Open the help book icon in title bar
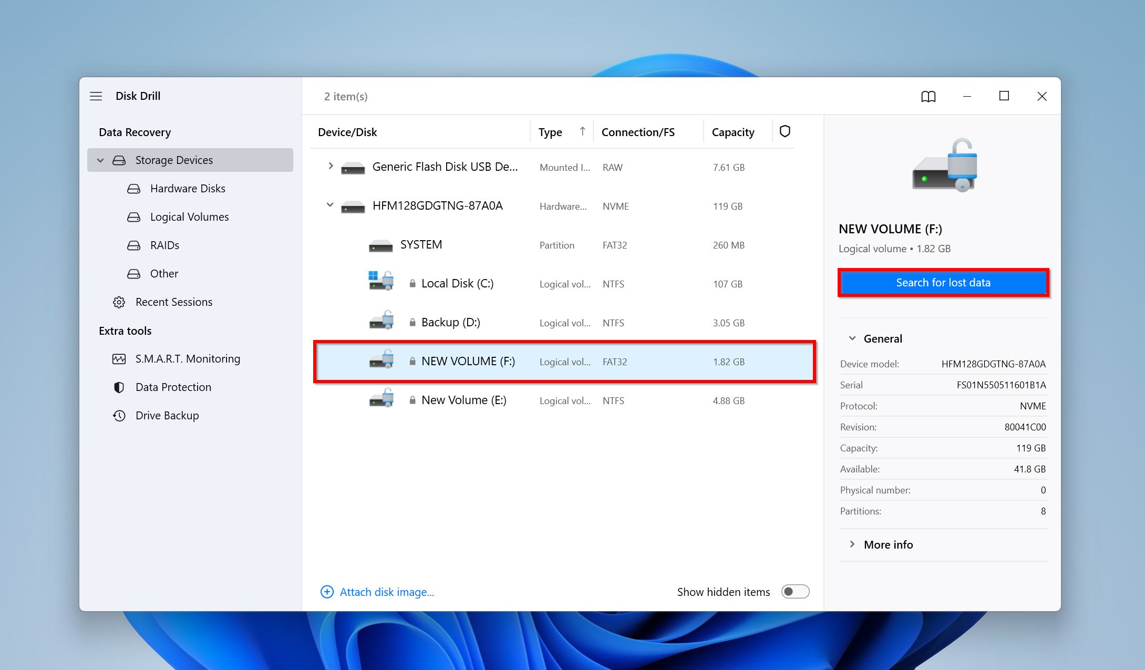The height and width of the screenshot is (670, 1145). (929, 97)
